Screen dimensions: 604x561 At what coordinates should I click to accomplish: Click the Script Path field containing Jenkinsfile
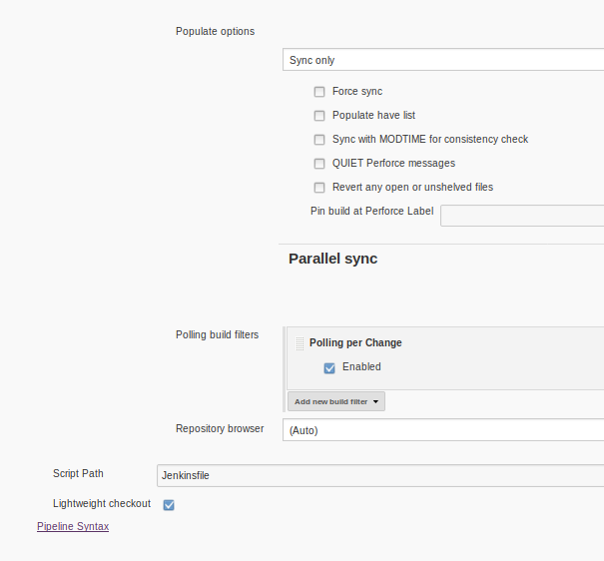(379, 475)
